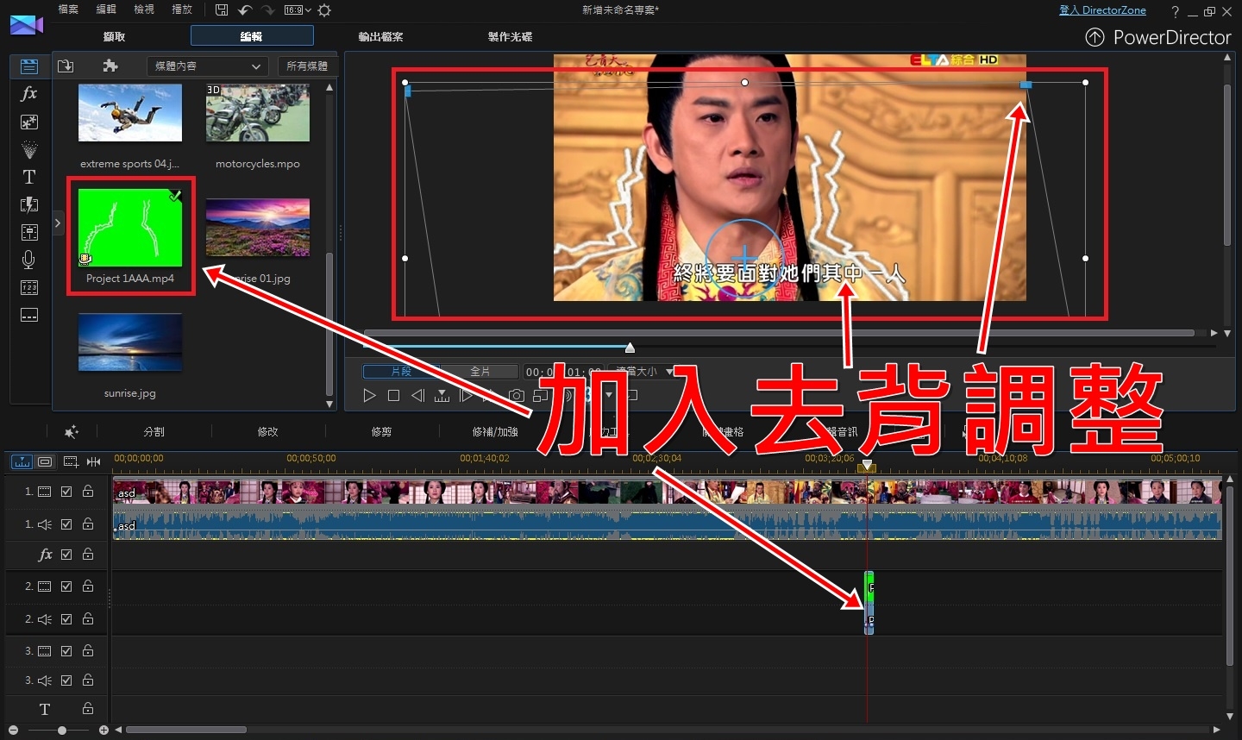Open the 16:9 aspect ratio dropdown
The height and width of the screenshot is (740, 1242).
(x=297, y=10)
